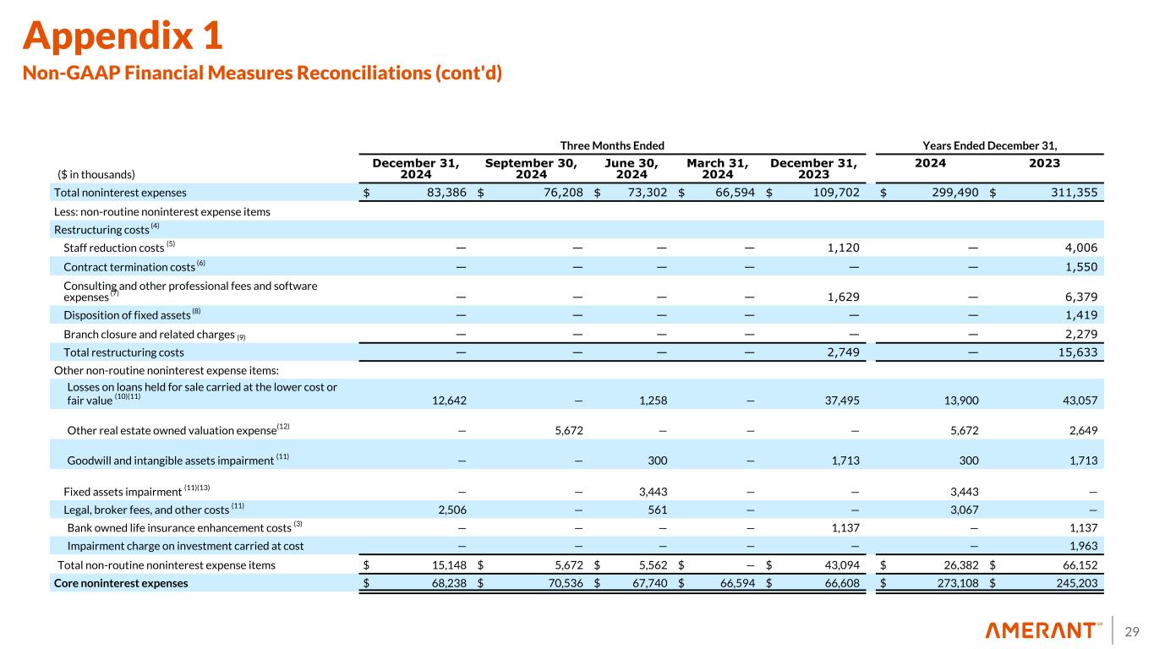The image size is (1154, 649).
Task: Select the Years Ended December 31 header
Action: pos(992,145)
